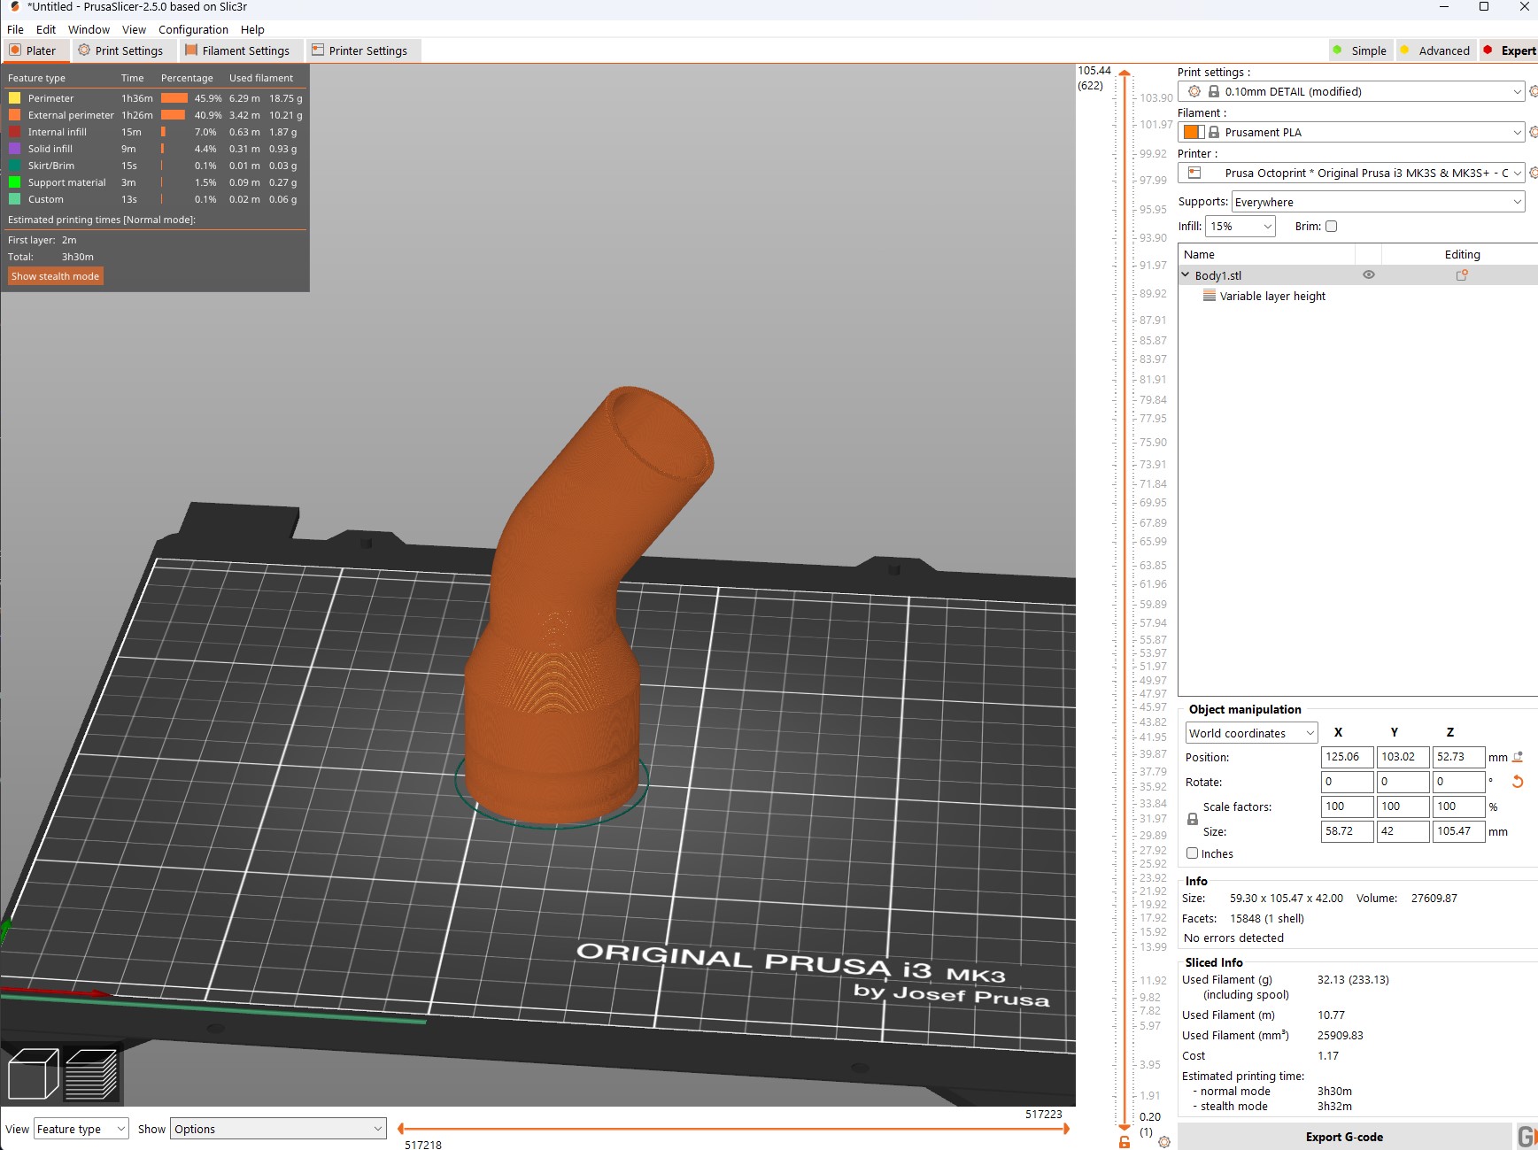Open the View Feature type dropdown
Image resolution: width=1538 pixels, height=1150 pixels.
[81, 1129]
